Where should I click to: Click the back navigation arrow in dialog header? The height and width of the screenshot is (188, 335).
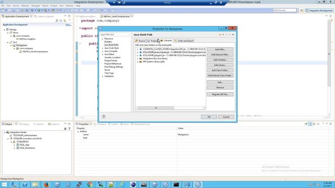click(x=220, y=34)
